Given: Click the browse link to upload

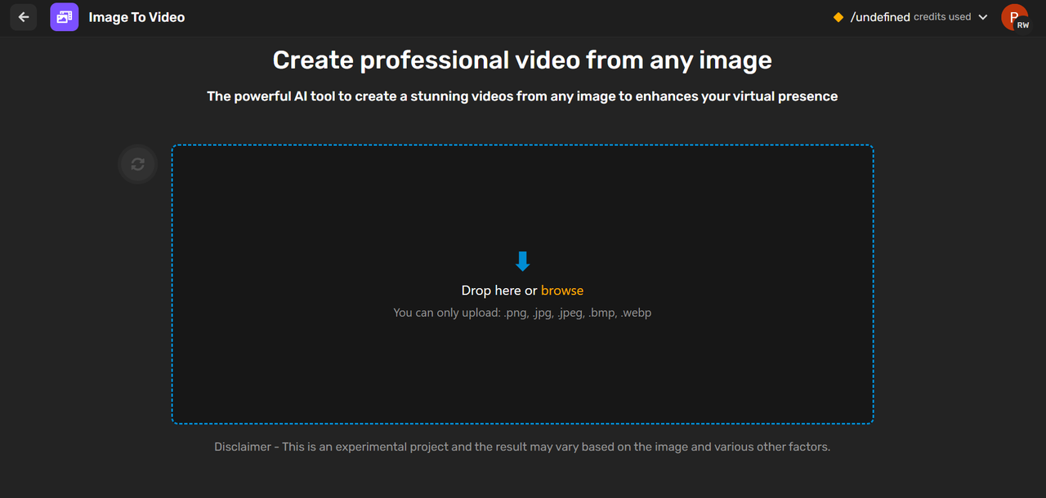Looking at the screenshot, I should (562, 291).
